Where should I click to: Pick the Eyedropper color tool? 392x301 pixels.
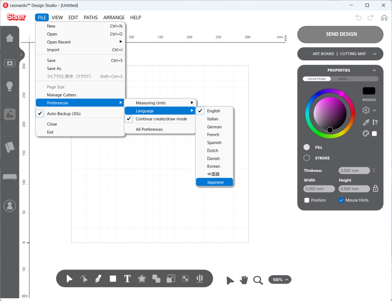click(x=366, y=122)
